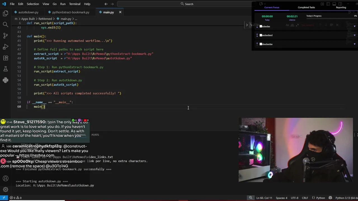Open the Selection menu
358x201 pixels.
(33, 4)
